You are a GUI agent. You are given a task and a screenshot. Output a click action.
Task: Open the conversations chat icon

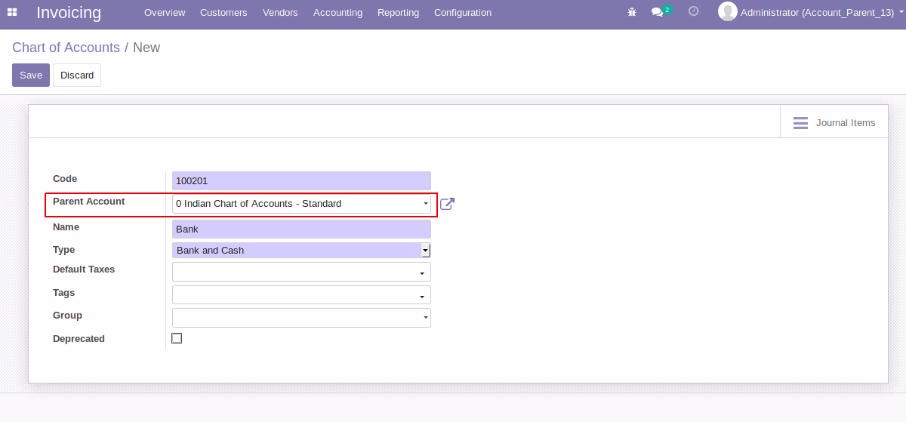(x=658, y=12)
